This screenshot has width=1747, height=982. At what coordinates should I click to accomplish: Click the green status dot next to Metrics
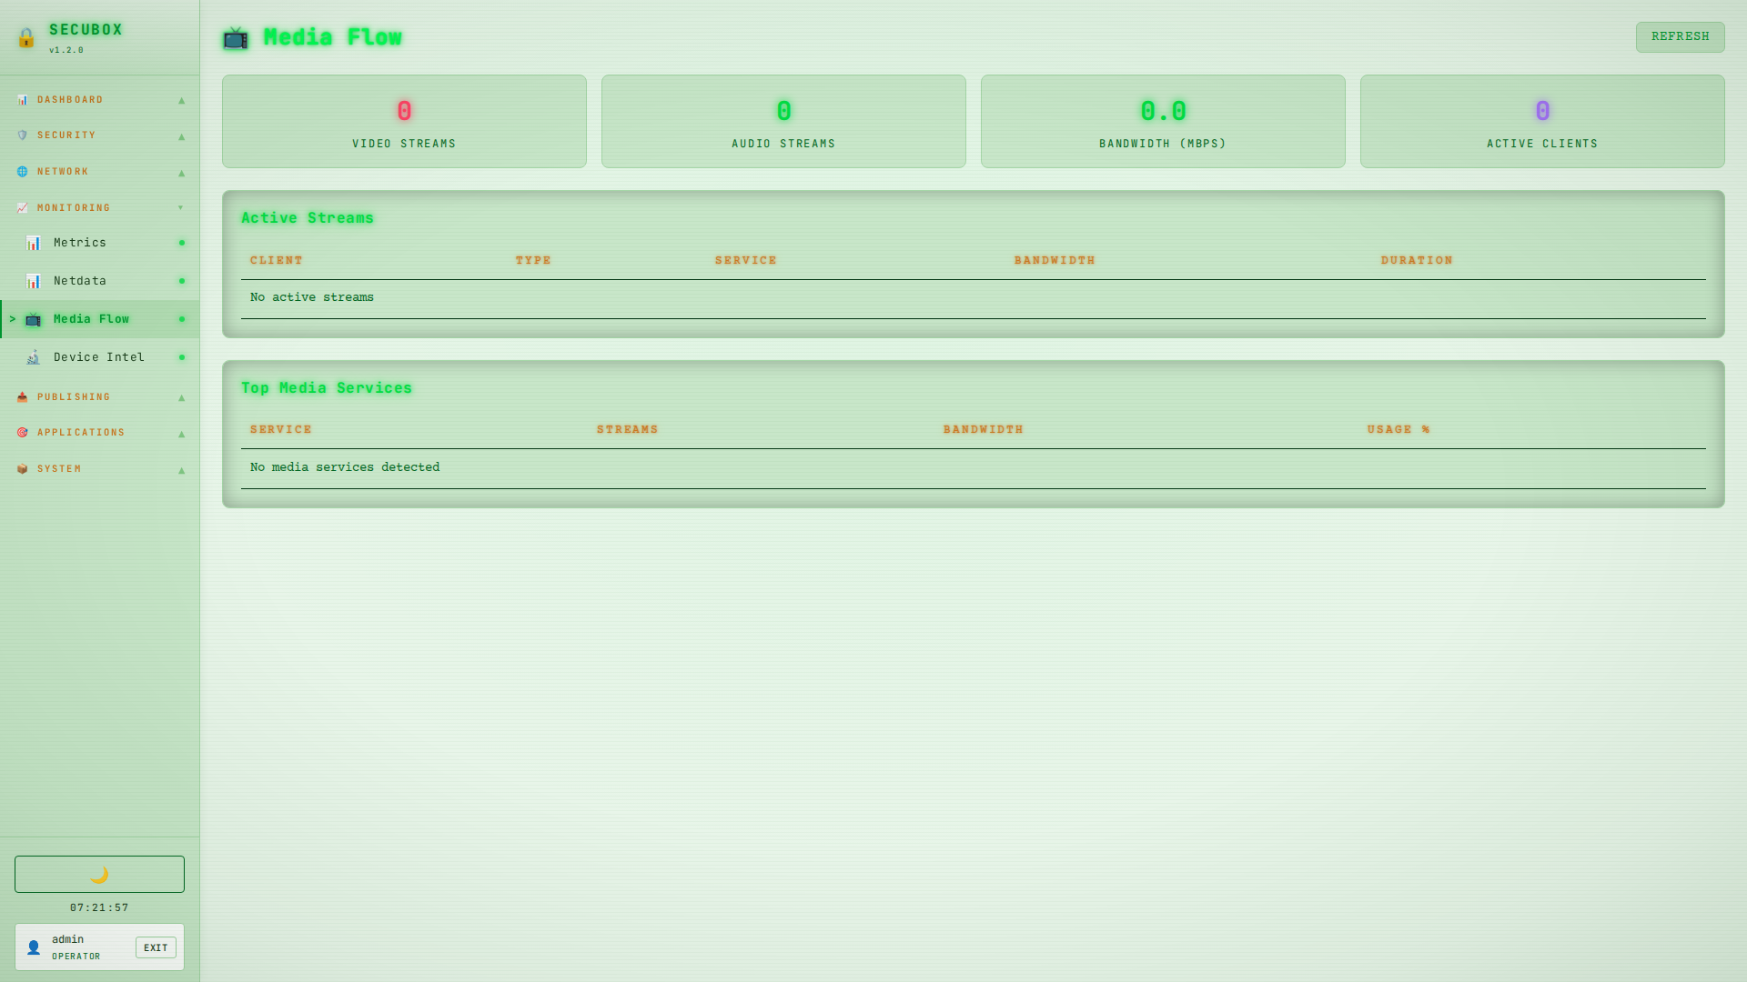click(x=182, y=243)
